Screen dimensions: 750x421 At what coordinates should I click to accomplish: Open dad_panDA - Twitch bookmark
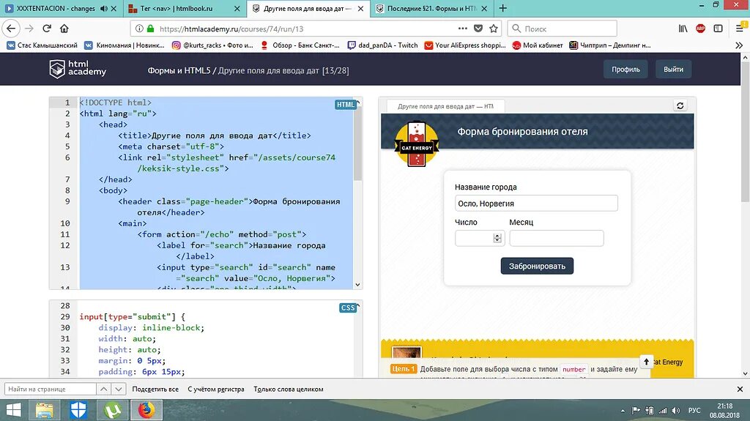coord(382,45)
